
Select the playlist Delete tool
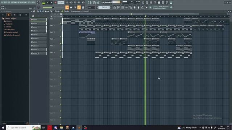(x=43, y=11)
